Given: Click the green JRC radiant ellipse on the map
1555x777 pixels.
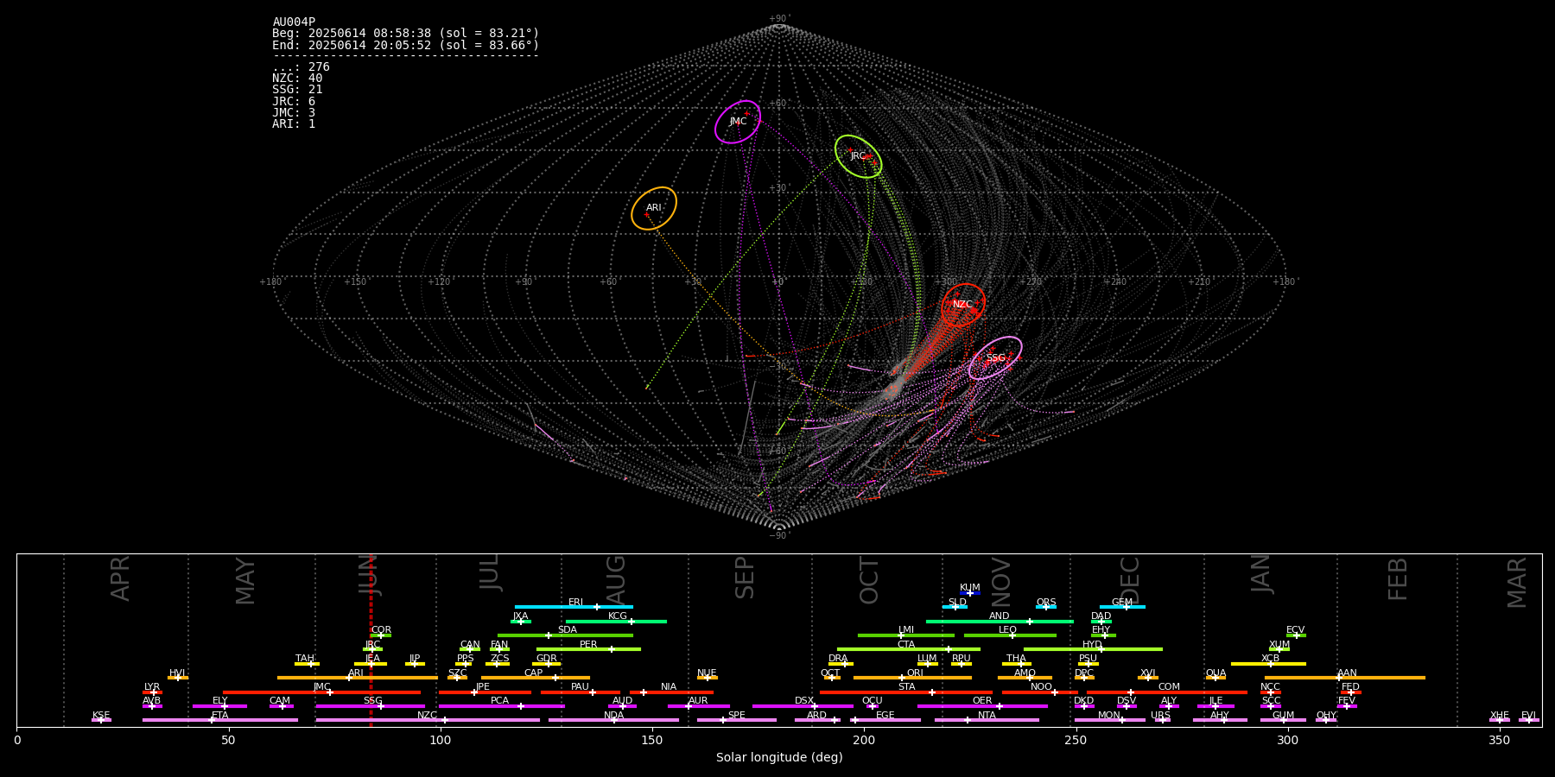Looking at the screenshot, I should pos(858,156).
